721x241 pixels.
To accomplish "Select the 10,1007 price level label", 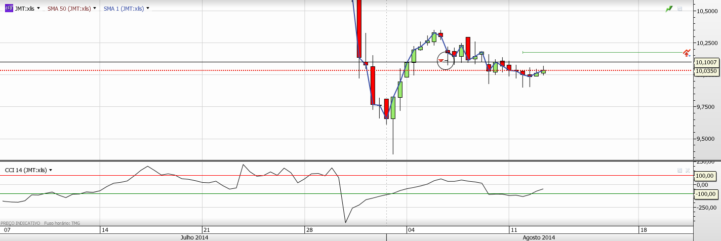I will [x=706, y=62].
